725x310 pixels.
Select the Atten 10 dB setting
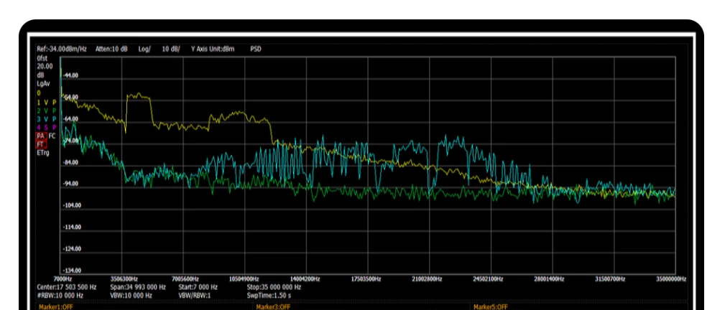(111, 49)
